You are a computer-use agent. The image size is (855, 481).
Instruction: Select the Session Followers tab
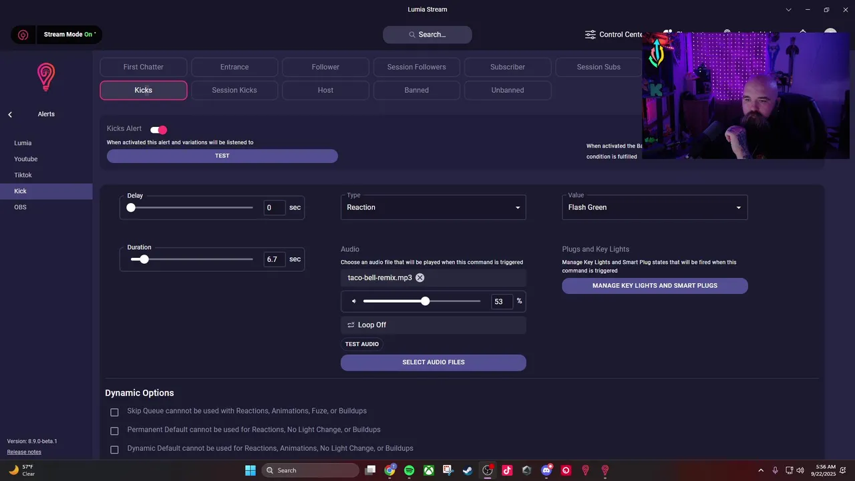[x=417, y=67]
